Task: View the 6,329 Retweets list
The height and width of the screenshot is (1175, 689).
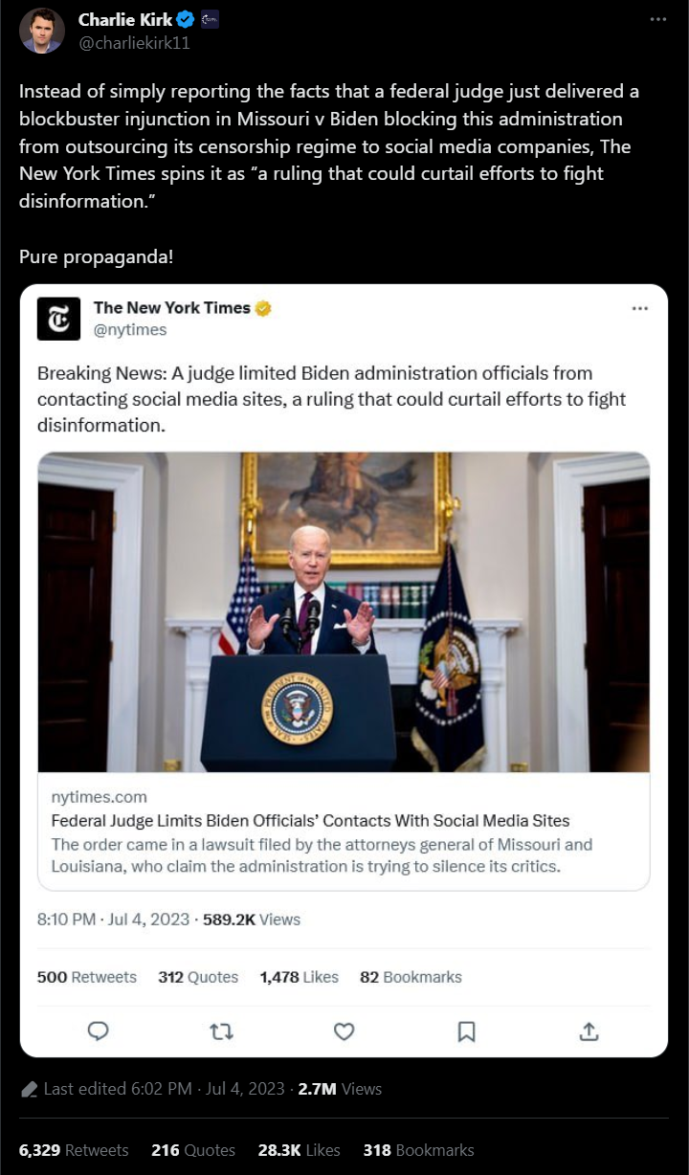Action: click(74, 1150)
